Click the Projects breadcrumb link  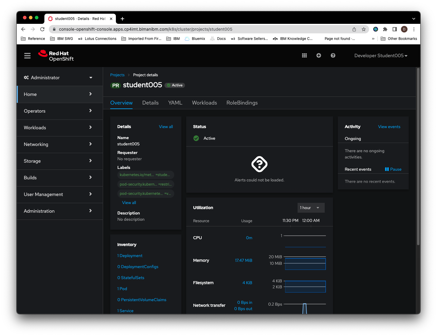(117, 75)
